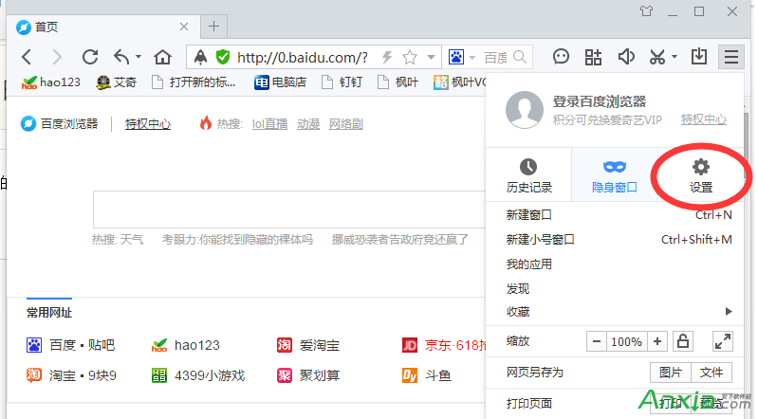Select 发现 menu item

pos(615,288)
